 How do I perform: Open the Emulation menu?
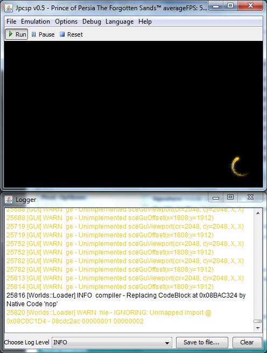click(36, 22)
